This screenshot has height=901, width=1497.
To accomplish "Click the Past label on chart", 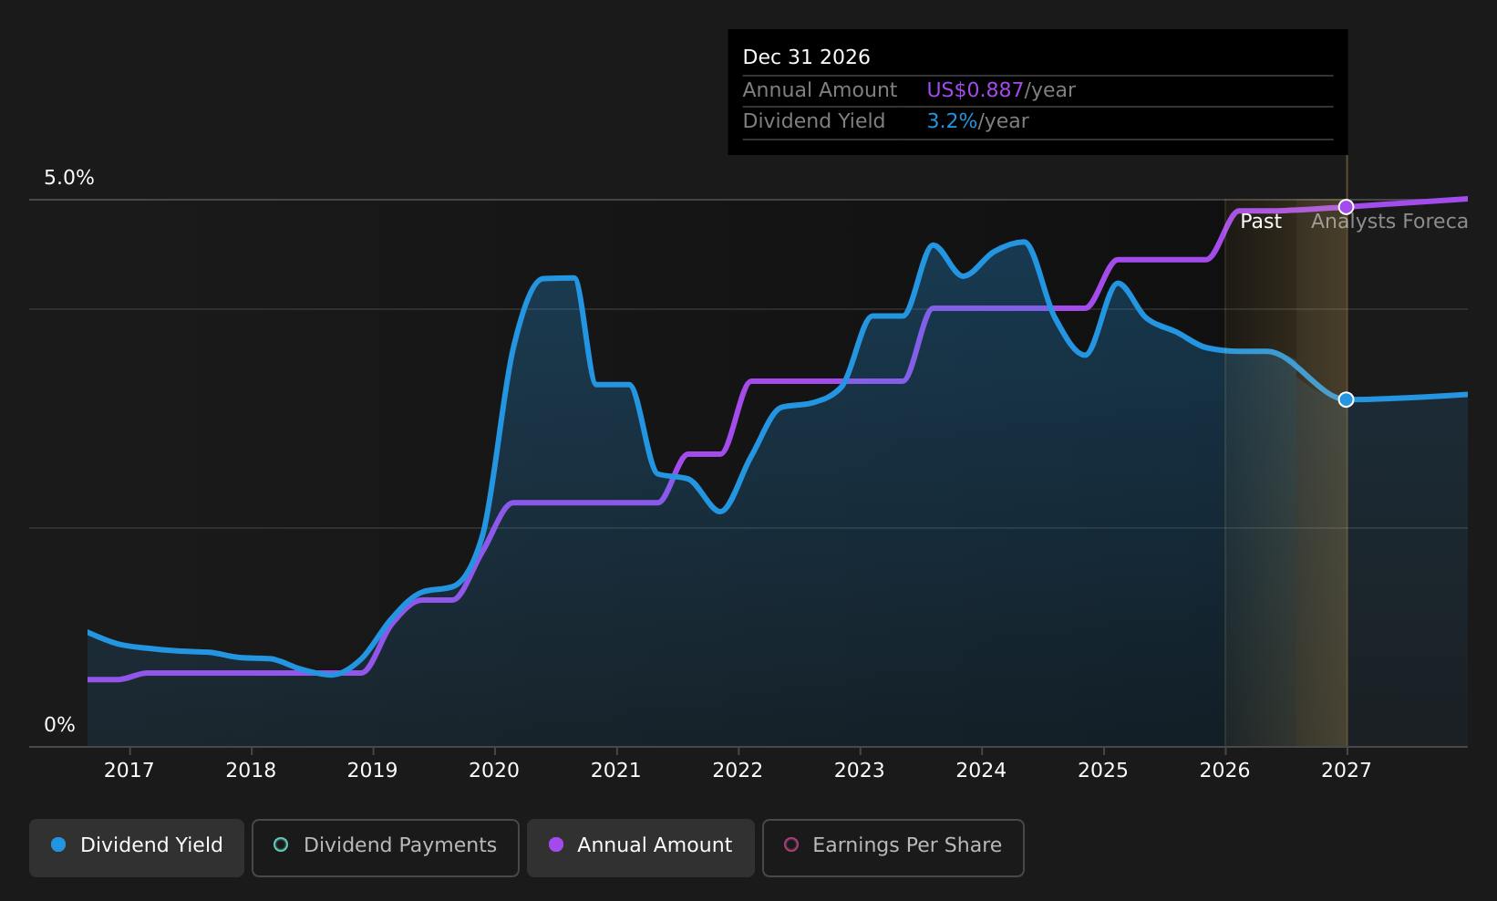I will [x=1261, y=222].
